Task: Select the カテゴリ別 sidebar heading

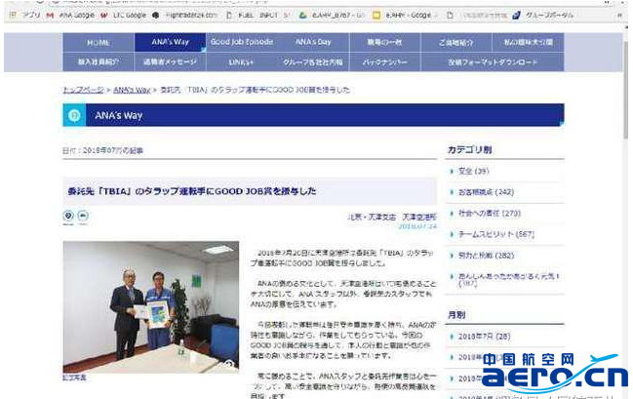Action: tap(469, 150)
